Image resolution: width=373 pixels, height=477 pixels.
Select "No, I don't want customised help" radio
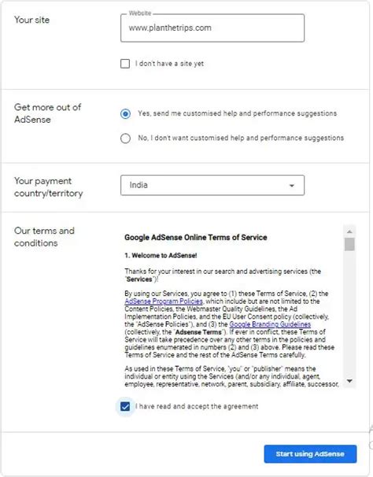click(125, 139)
